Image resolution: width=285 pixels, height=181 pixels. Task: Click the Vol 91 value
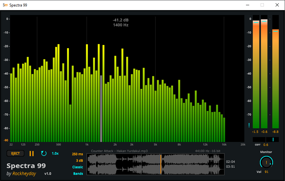point(266,172)
